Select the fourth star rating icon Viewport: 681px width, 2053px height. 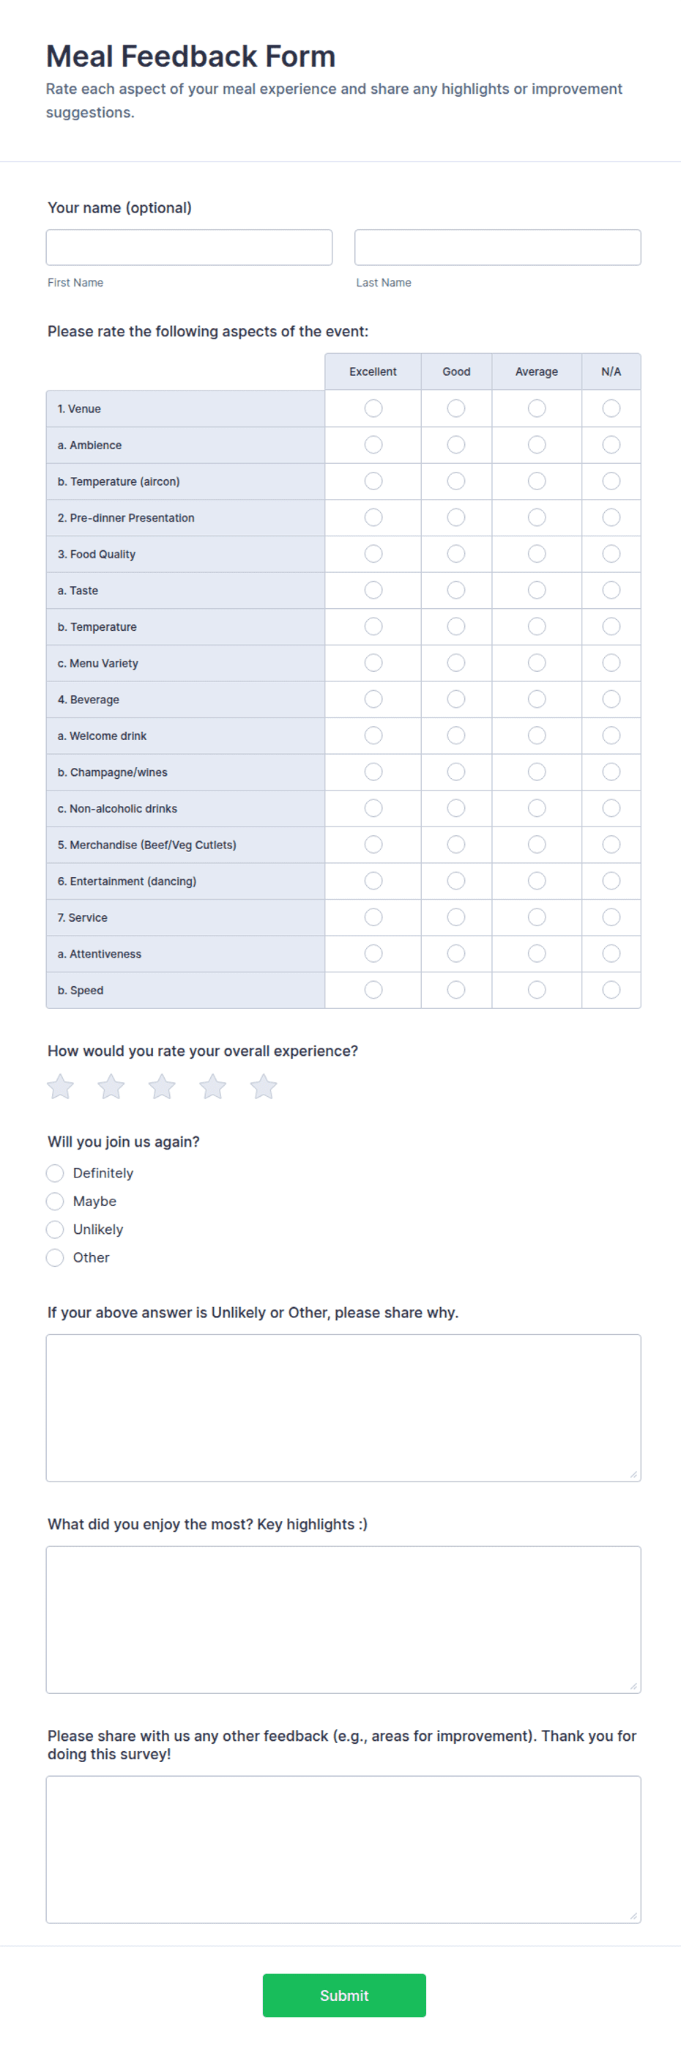pyautogui.click(x=212, y=1087)
